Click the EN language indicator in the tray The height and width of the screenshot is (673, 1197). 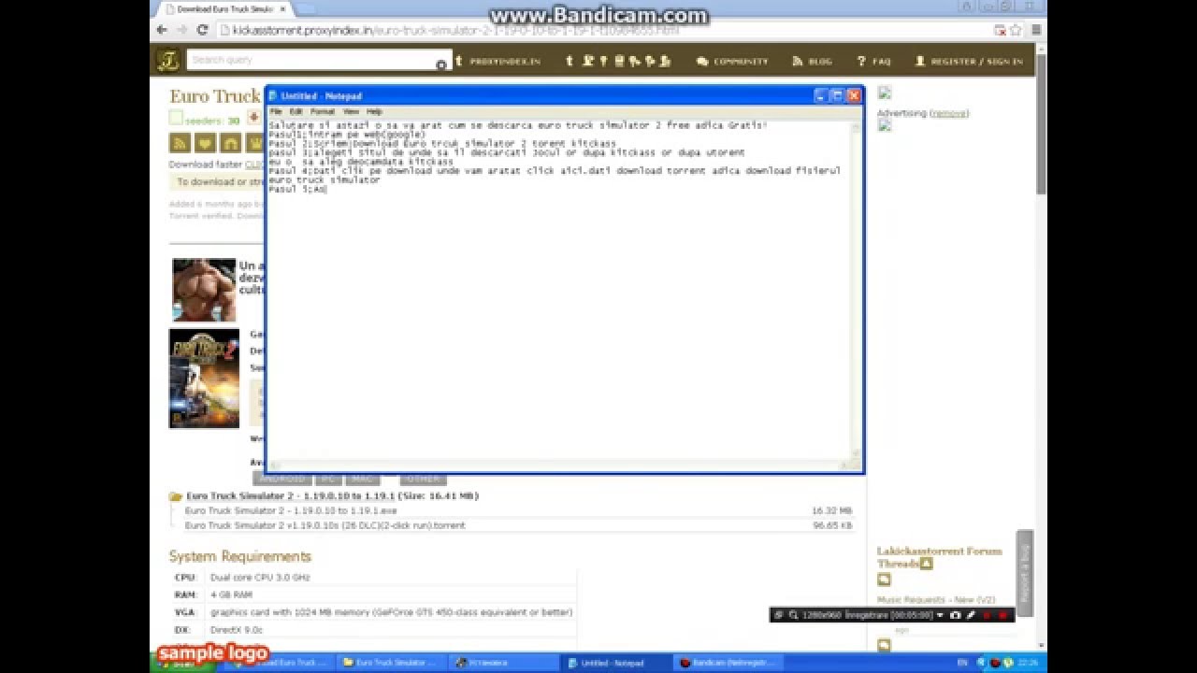point(962,663)
